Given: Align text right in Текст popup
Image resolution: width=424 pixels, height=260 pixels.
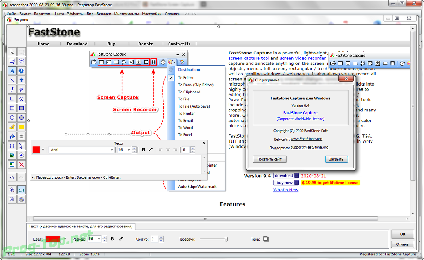Looking at the screenshot, I should pyautogui.click(x=175, y=150).
